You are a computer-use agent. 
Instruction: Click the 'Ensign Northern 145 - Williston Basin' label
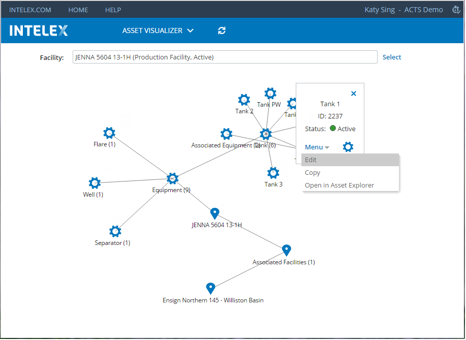point(213,300)
